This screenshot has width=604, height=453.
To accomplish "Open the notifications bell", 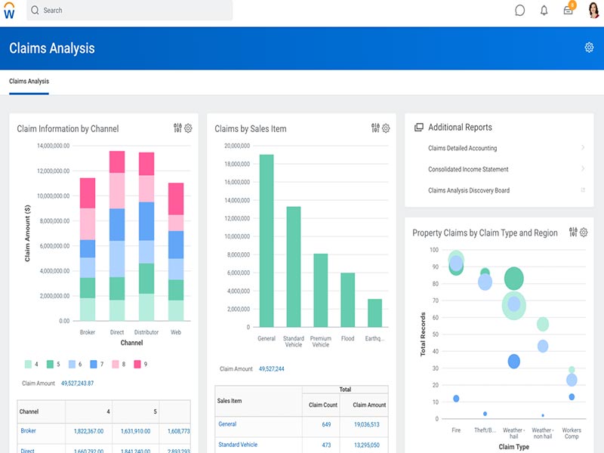I will (543, 10).
